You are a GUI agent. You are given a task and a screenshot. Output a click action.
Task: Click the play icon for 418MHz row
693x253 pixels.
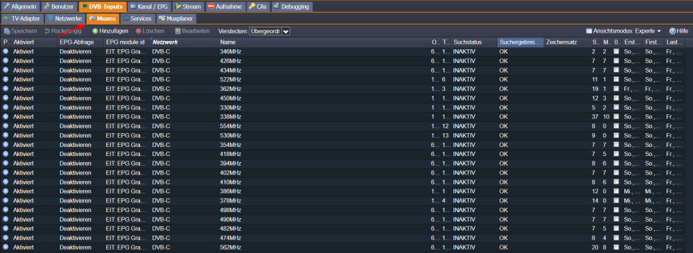click(6, 154)
